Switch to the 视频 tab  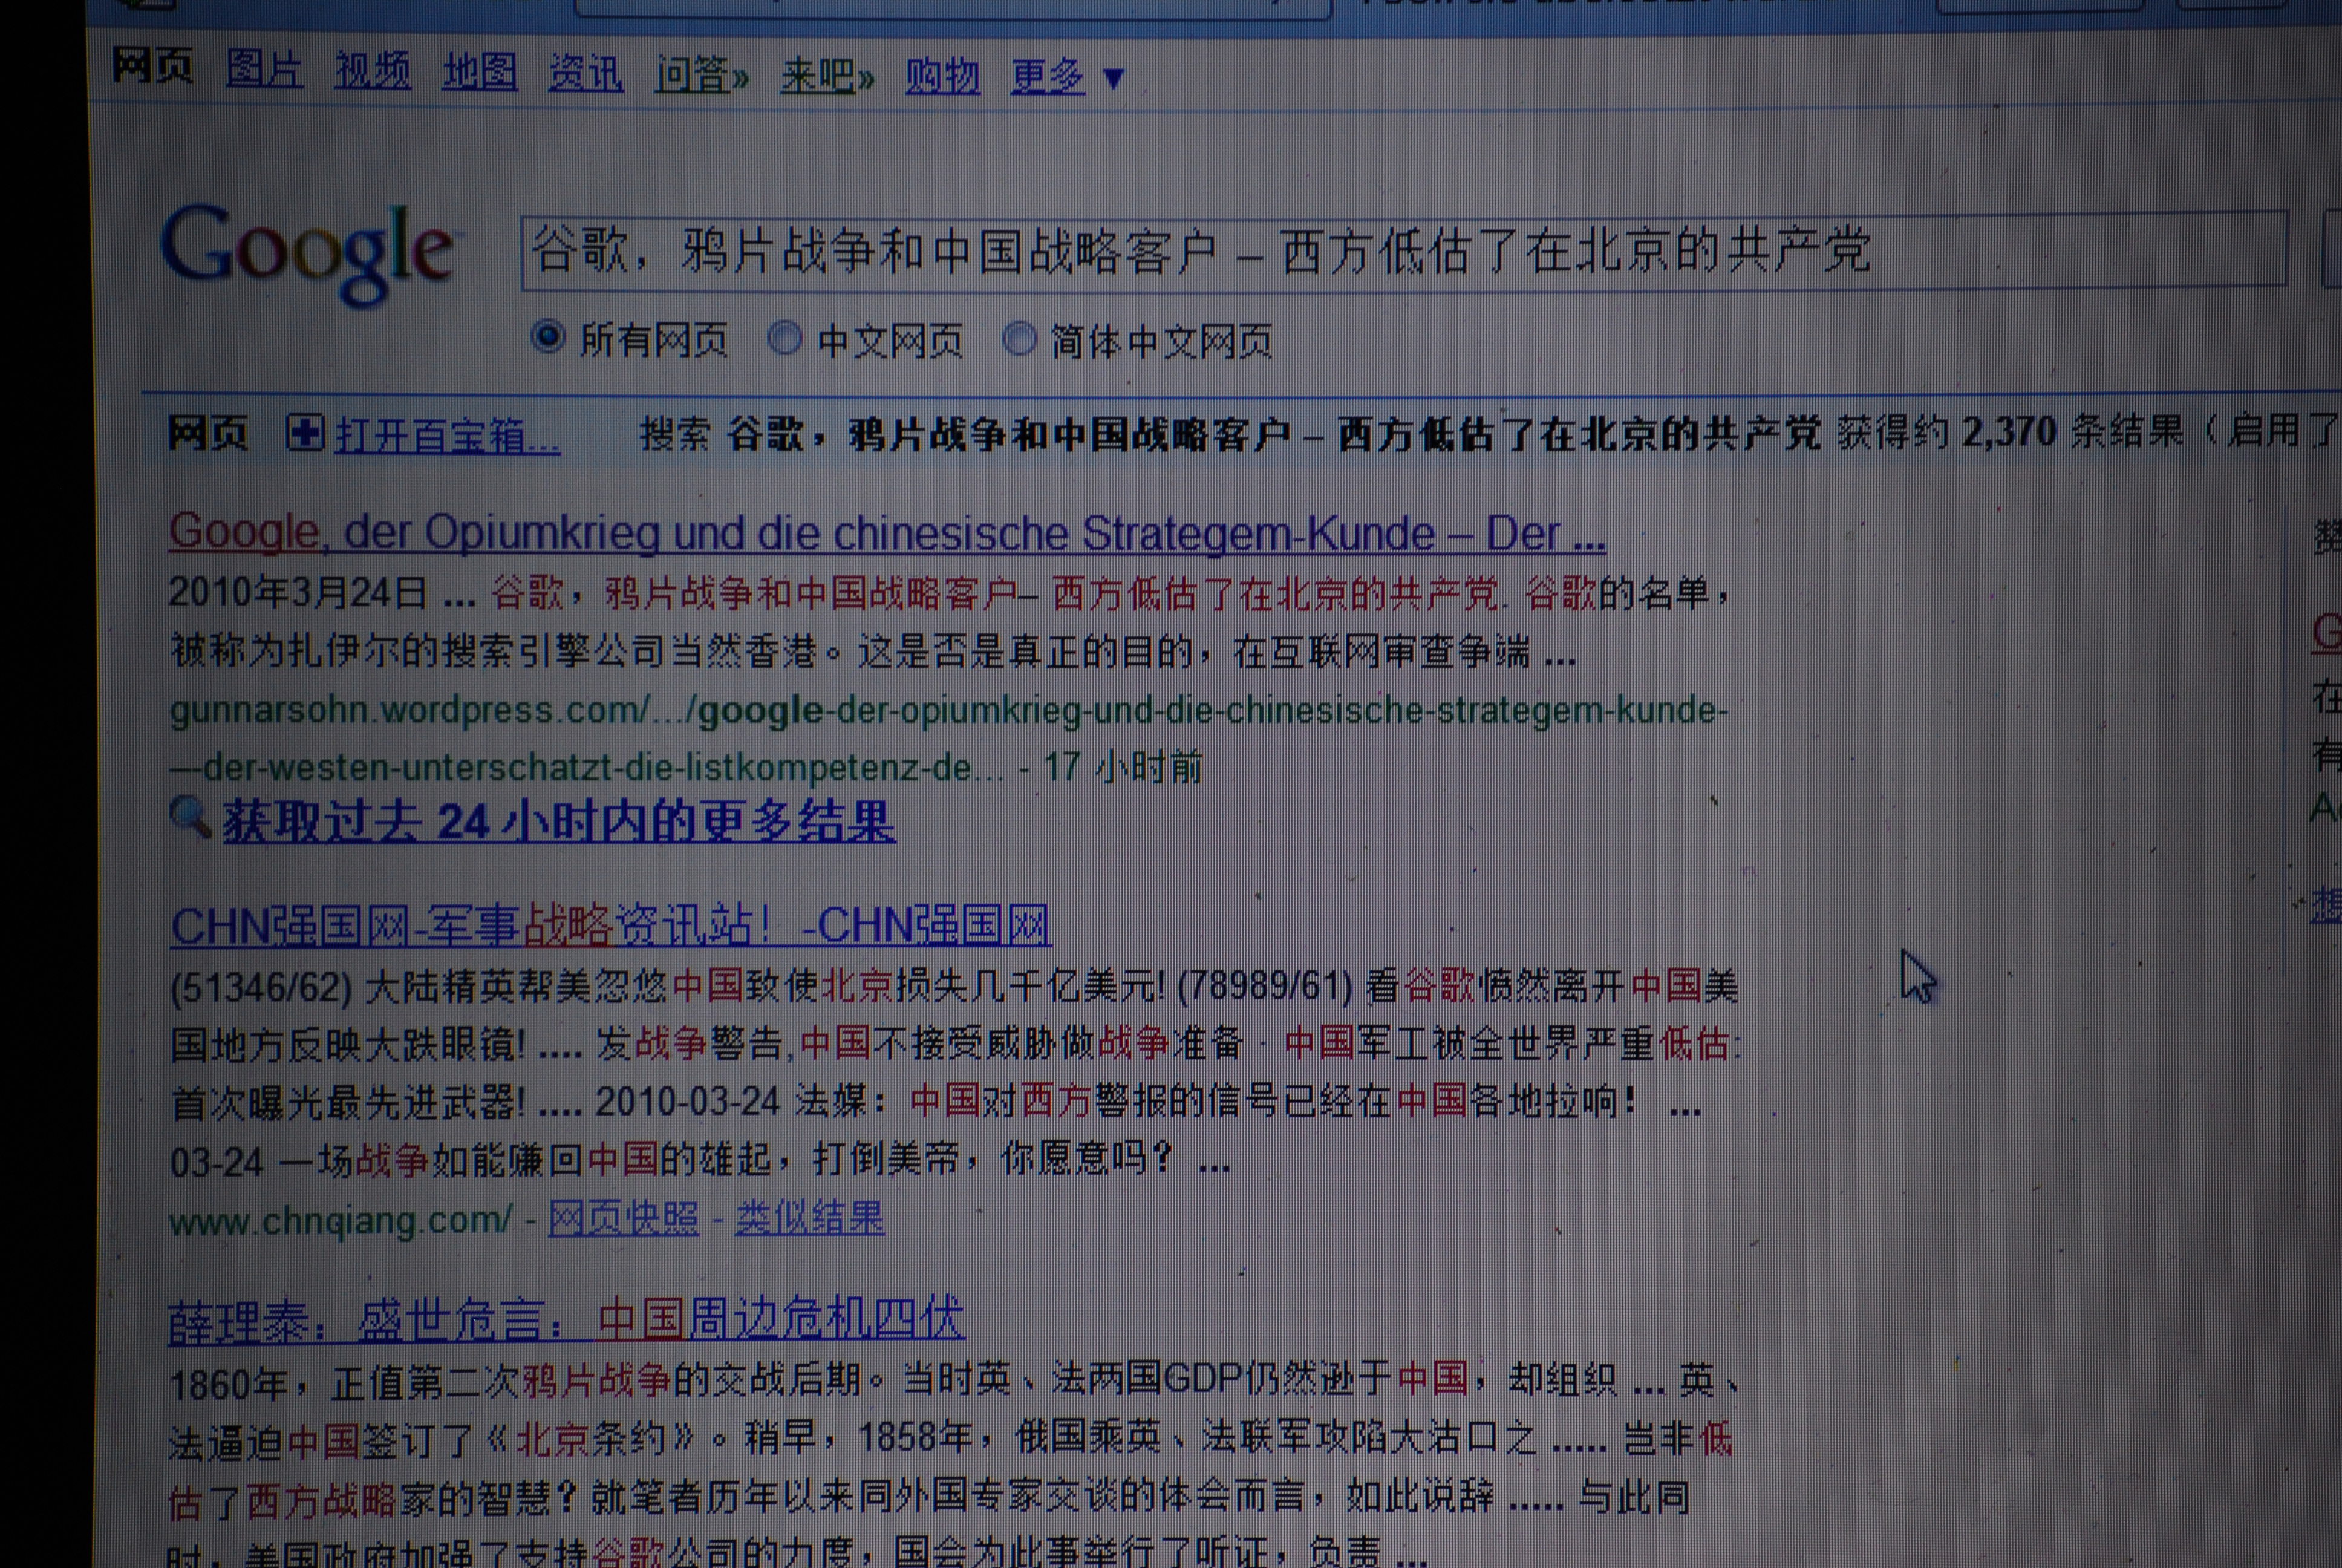click(x=372, y=71)
